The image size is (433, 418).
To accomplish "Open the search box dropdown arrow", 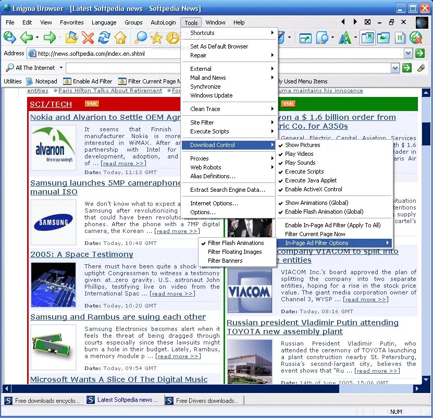I will 395,68.
